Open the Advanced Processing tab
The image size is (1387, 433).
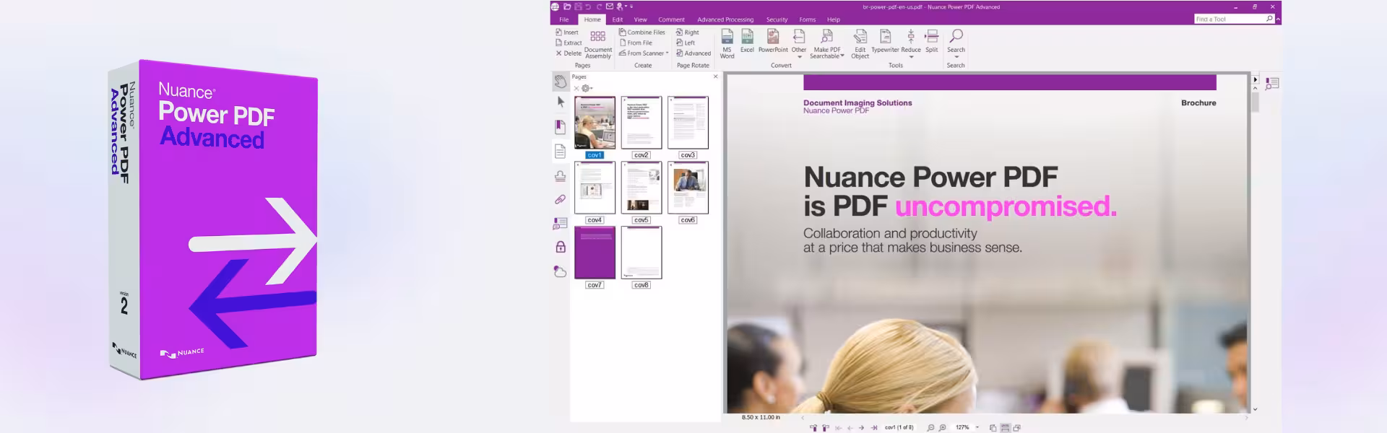tap(725, 19)
